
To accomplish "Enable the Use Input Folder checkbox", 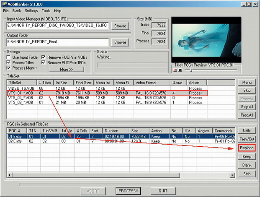I will pyautogui.click(x=9, y=57).
